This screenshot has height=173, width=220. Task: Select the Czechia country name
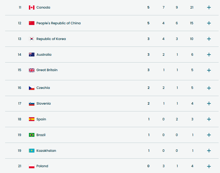click(43, 88)
